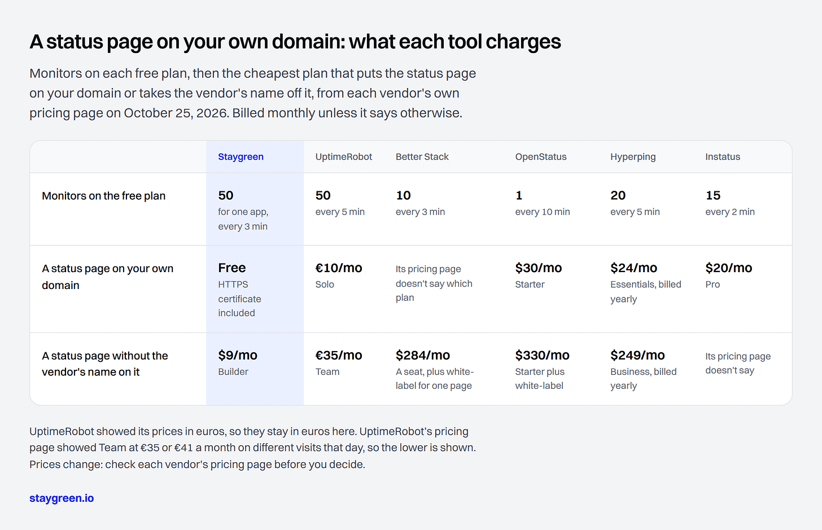Open the staygreen.io link
Image resolution: width=822 pixels, height=530 pixels.
[x=62, y=498]
